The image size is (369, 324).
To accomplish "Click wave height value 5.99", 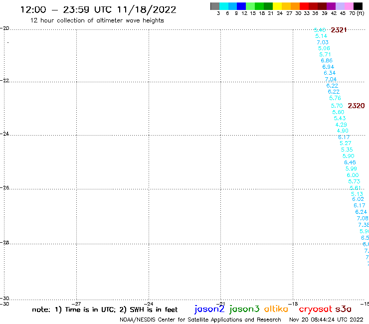I will pyautogui.click(x=351, y=168).
